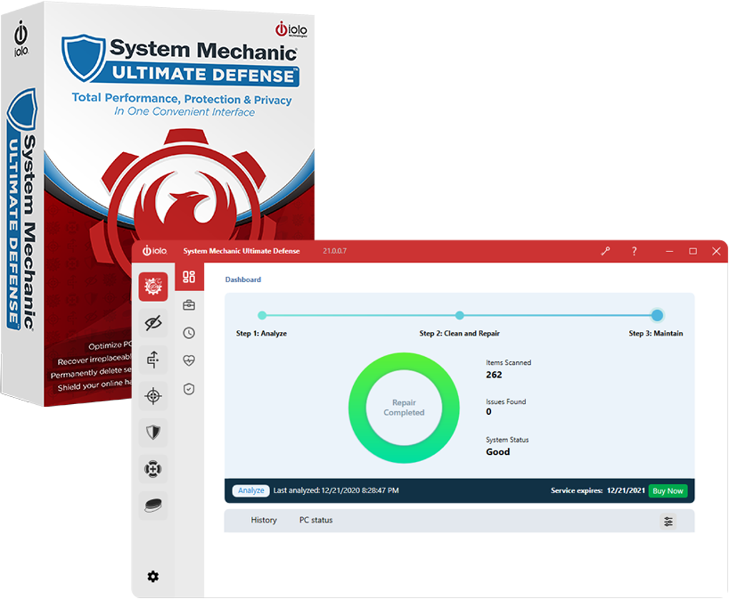Click the Repair Completed progress ring
The height and width of the screenshot is (599, 729).
[404, 408]
